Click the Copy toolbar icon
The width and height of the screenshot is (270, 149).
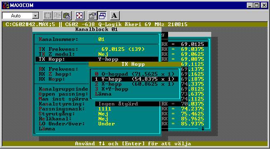[x=57, y=16]
